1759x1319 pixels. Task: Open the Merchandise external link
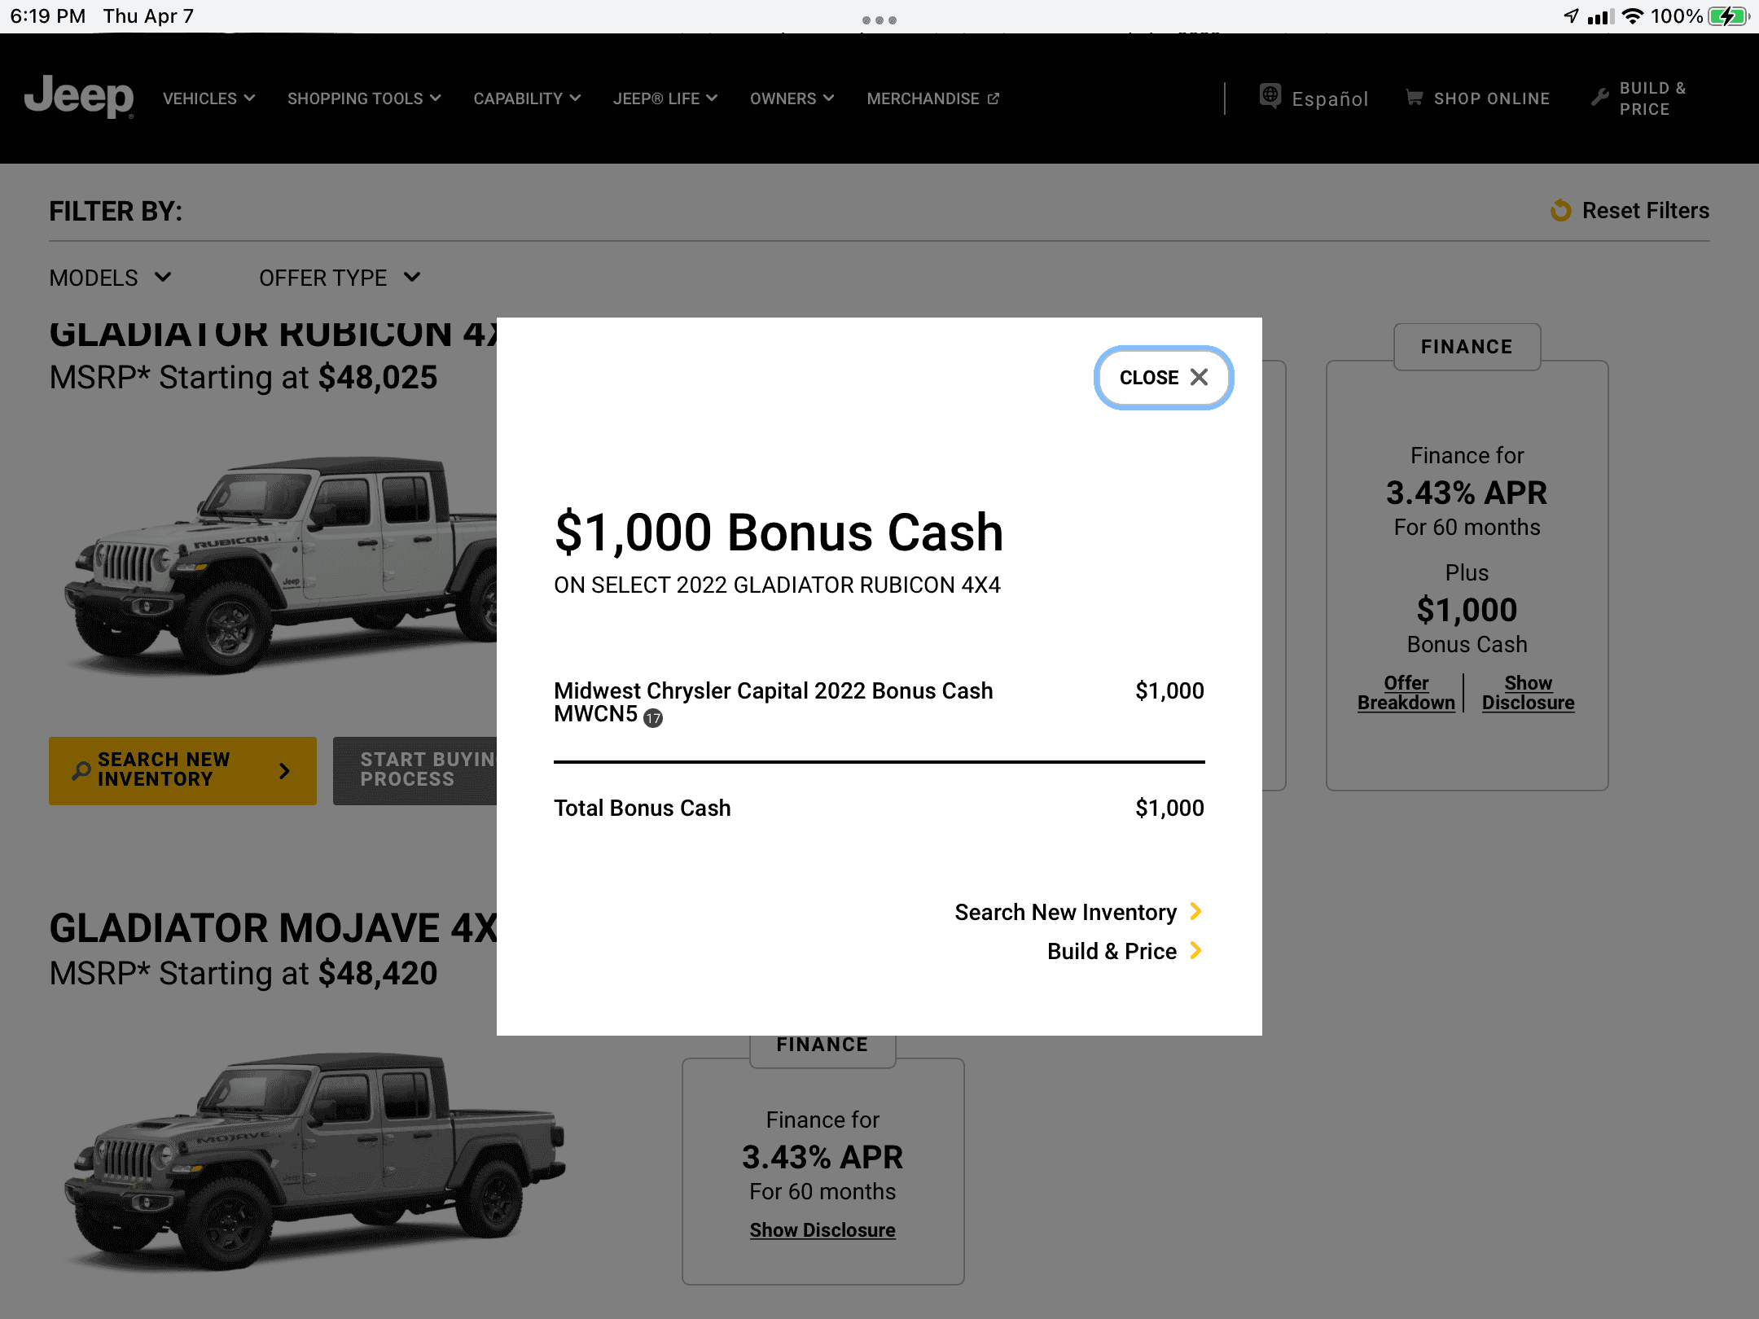coord(933,99)
